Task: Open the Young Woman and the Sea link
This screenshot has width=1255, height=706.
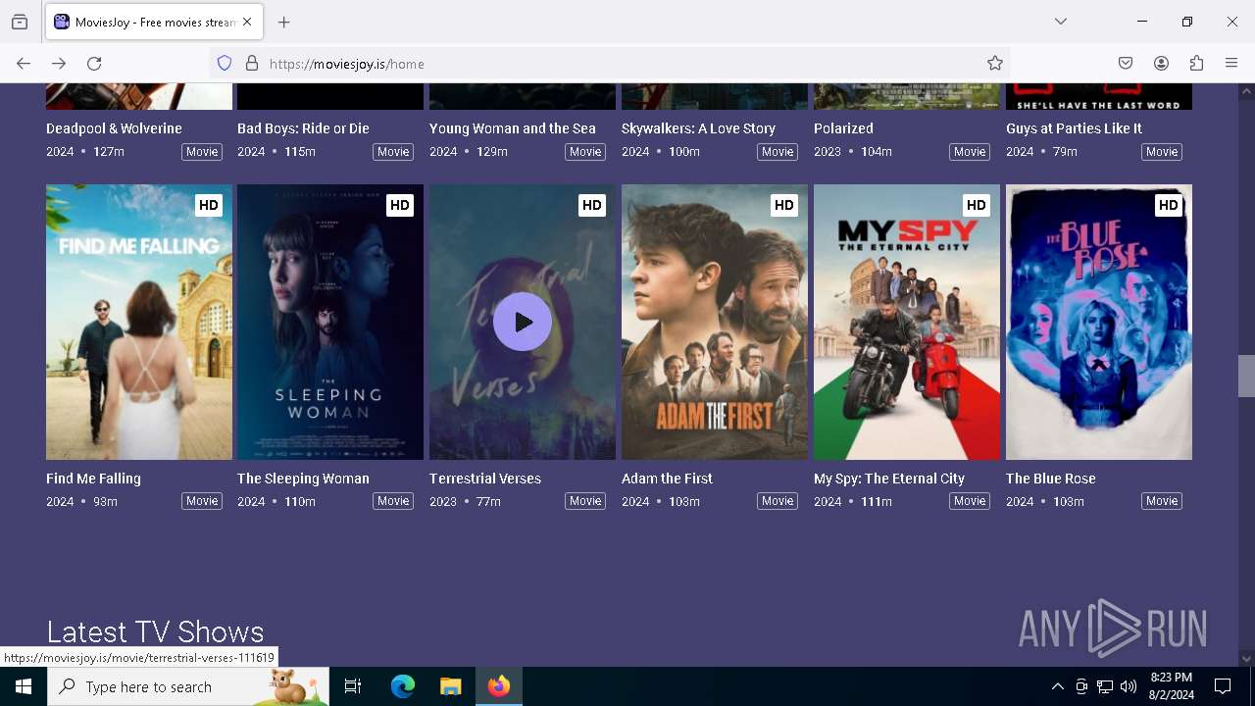Action: [x=513, y=128]
